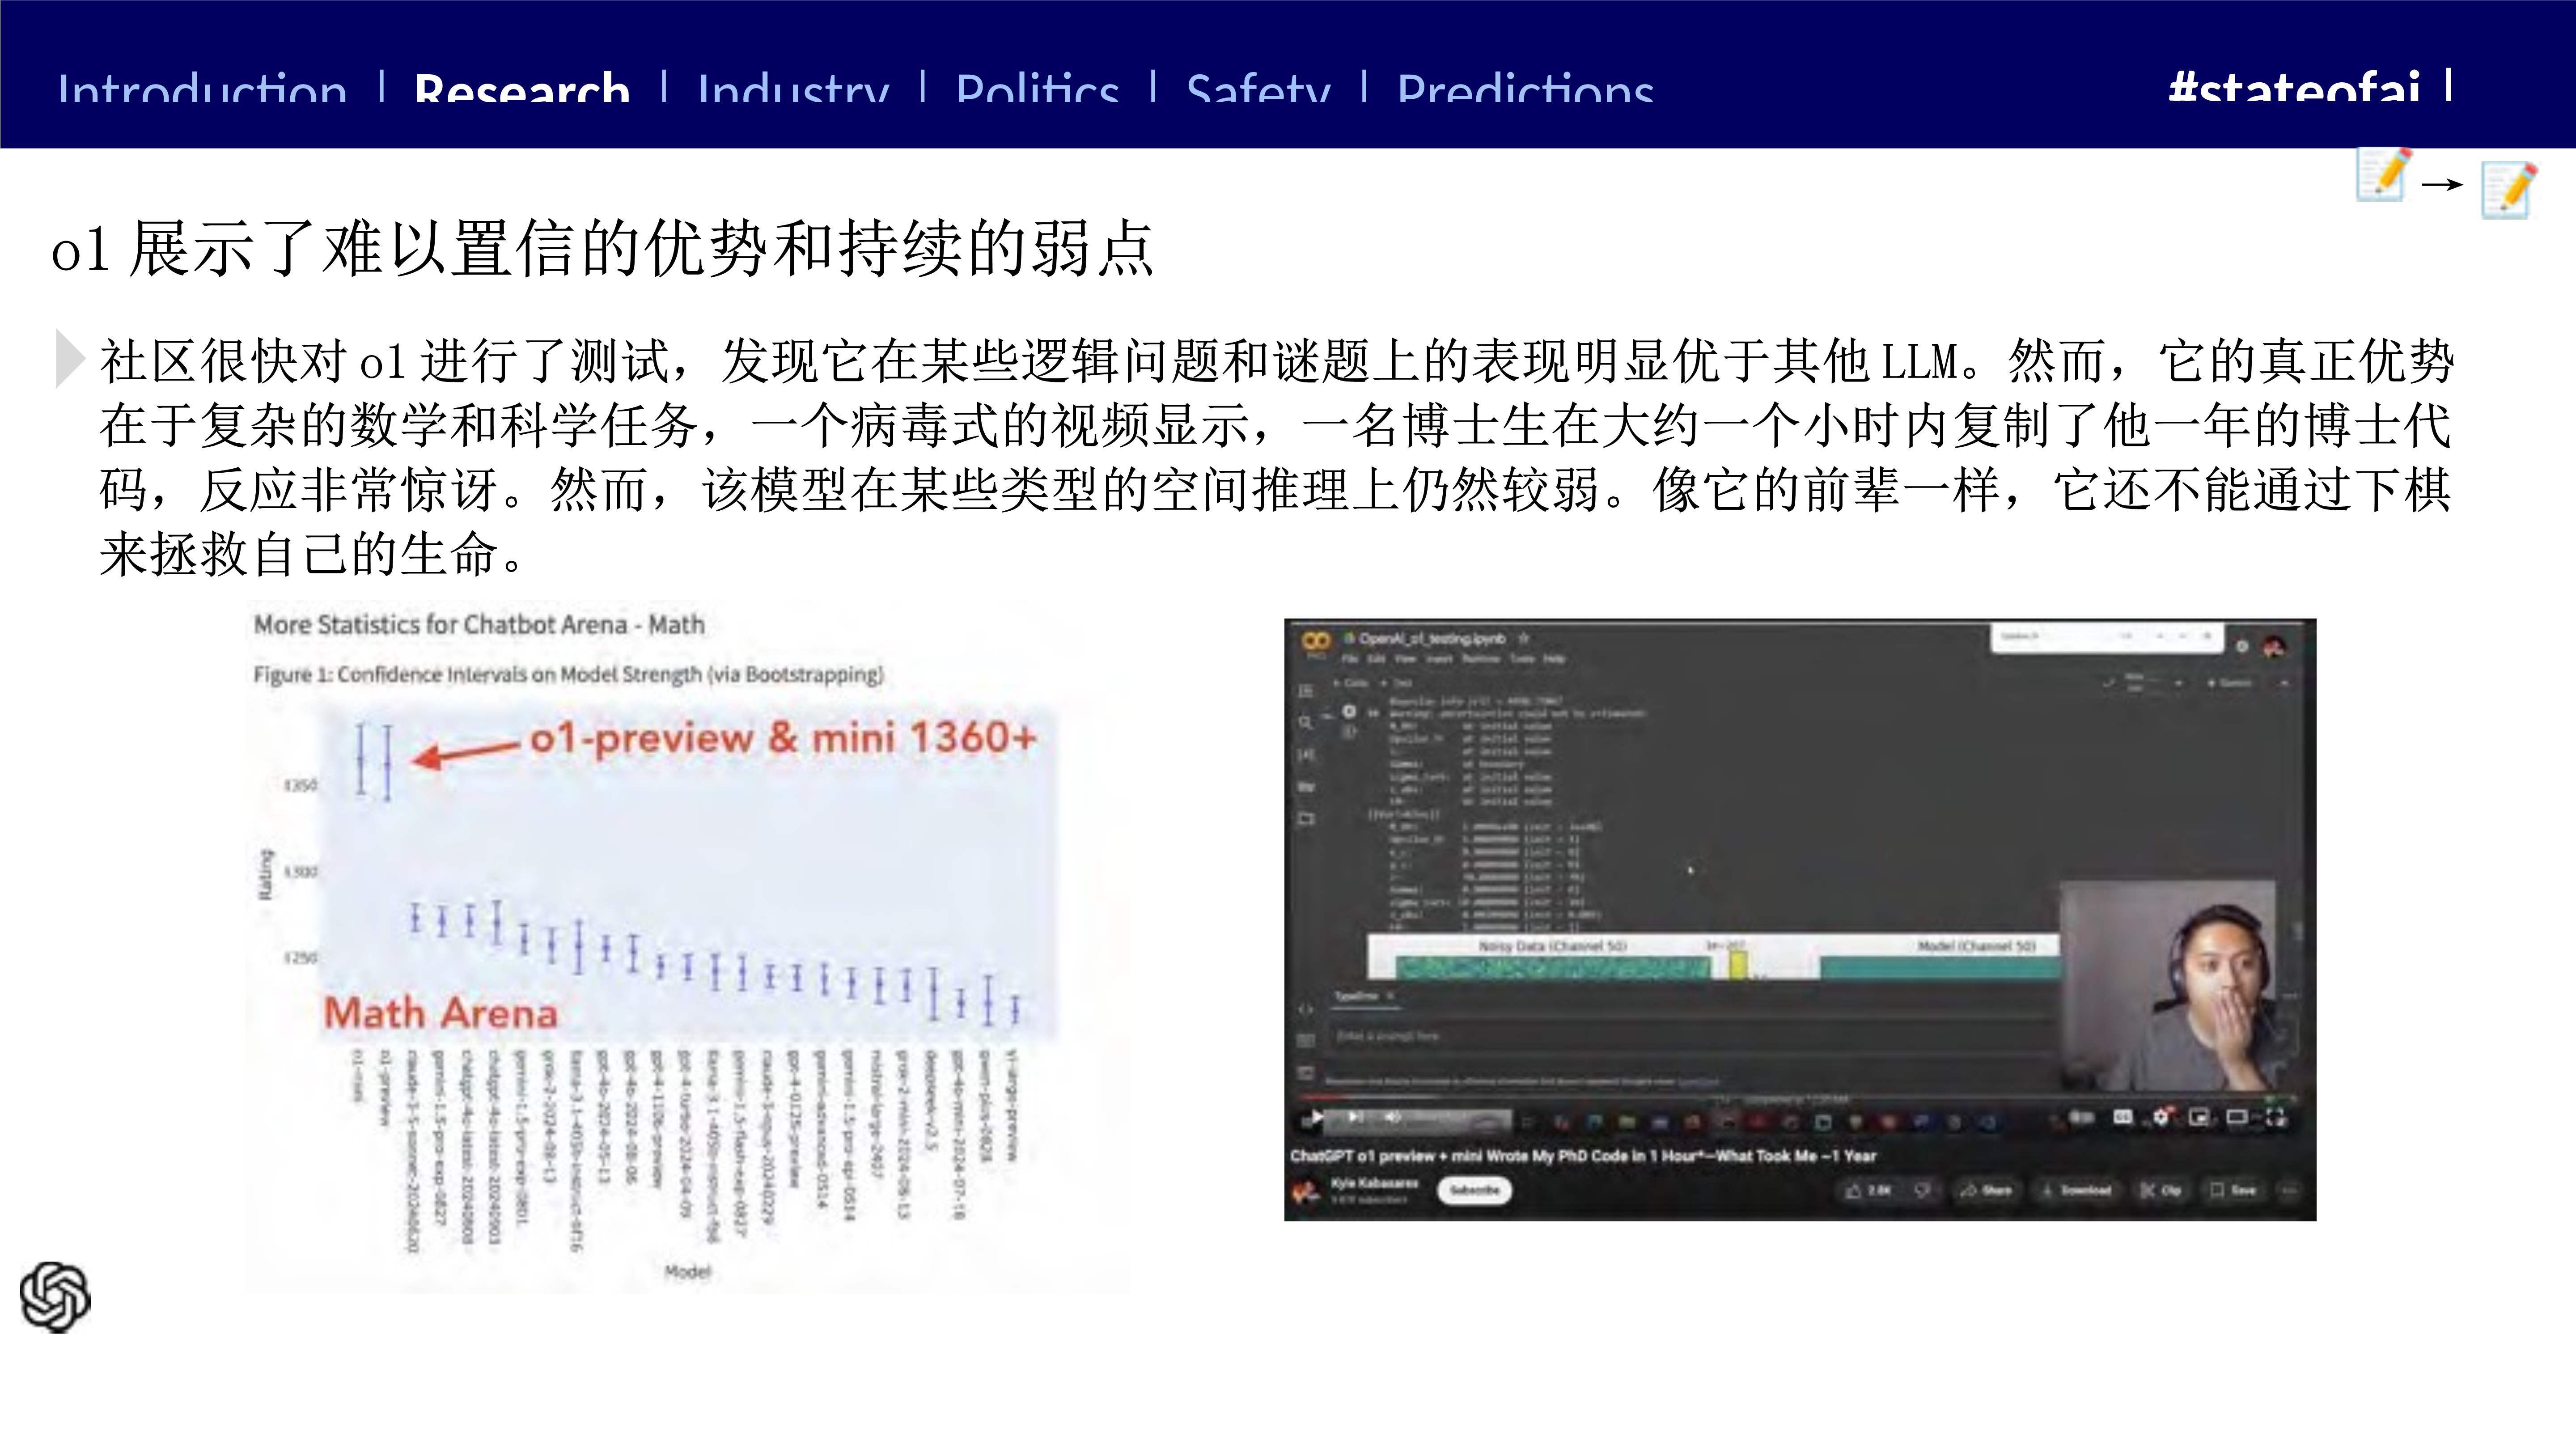2576x1449 pixels.
Task: Click Colab search magnifier sidebar icon
Action: 1305,721
